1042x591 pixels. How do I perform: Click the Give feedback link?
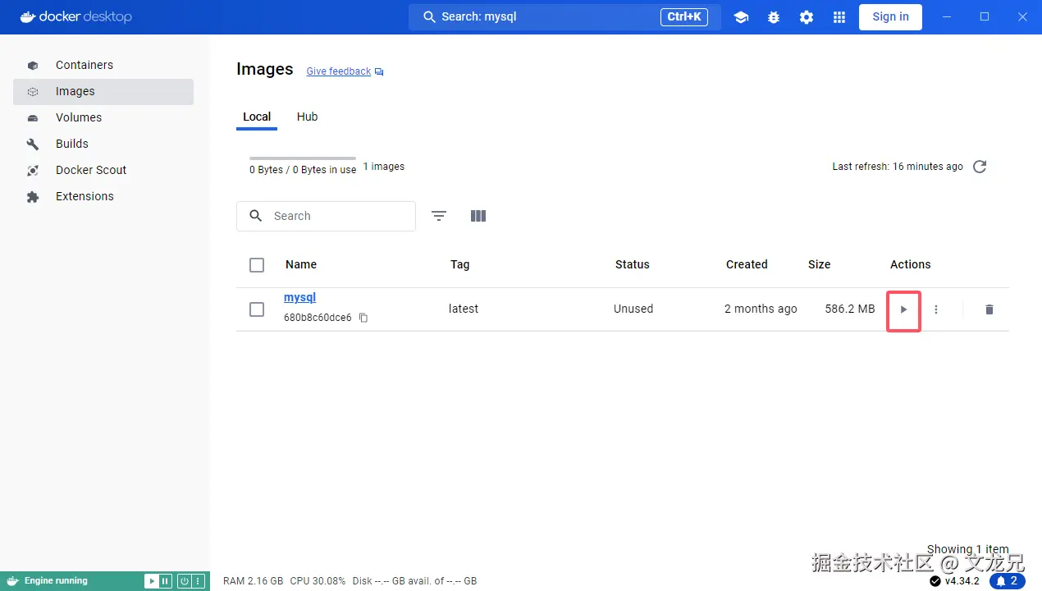pos(338,71)
